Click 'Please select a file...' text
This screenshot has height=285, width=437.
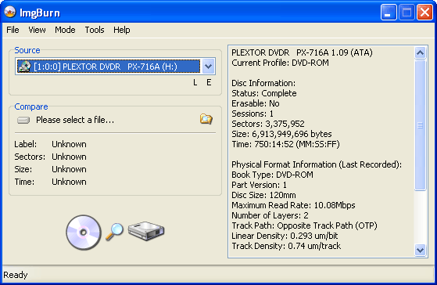pyautogui.click(x=75, y=120)
